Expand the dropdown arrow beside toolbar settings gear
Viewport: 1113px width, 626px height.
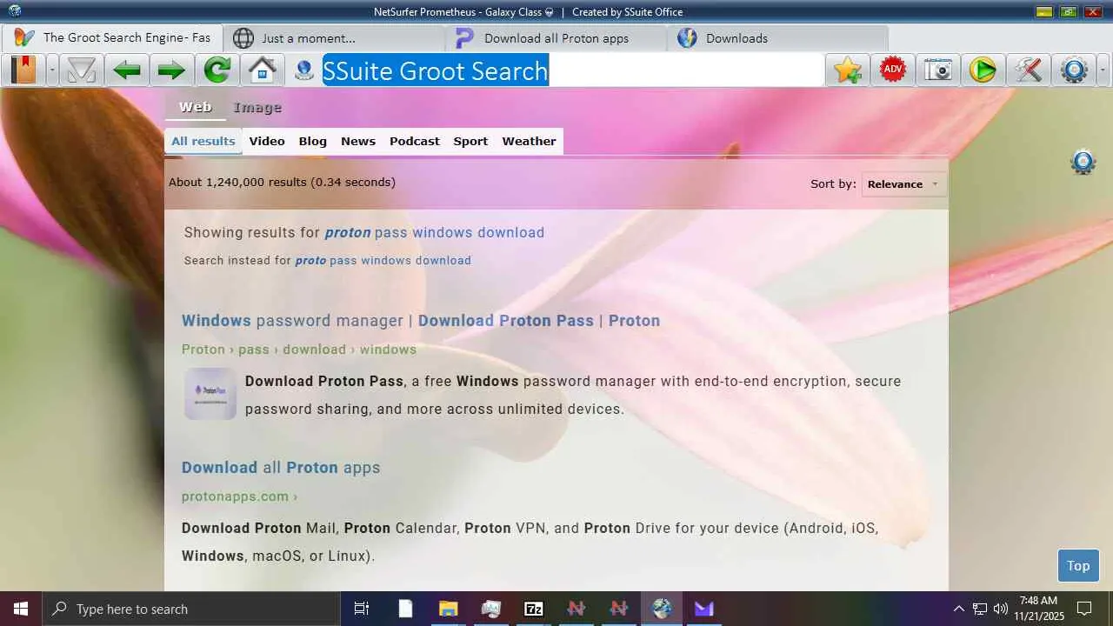click(1103, 70)
